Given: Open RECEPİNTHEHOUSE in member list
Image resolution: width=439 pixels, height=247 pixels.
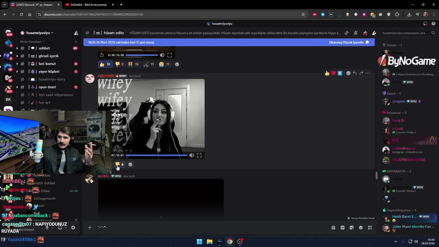Looking at the screenshot, I should (x=408, y=160).
